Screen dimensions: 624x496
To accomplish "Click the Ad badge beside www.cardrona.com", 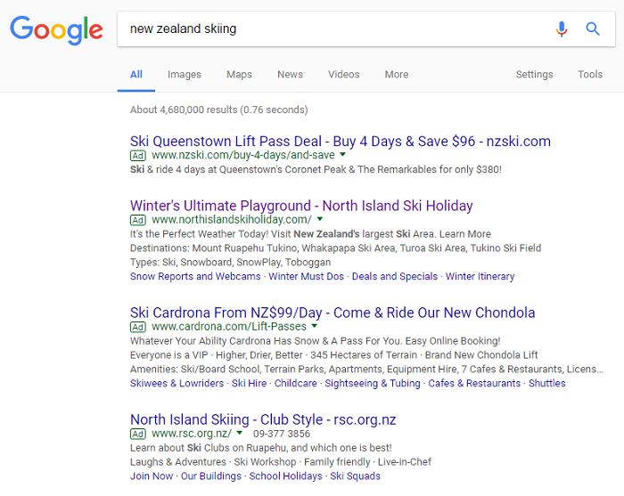I will click(138, 327).
